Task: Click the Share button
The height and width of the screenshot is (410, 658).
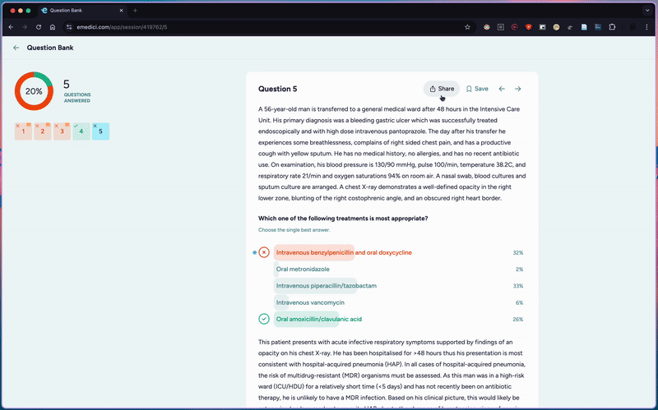Action: (x=442, y=89)
